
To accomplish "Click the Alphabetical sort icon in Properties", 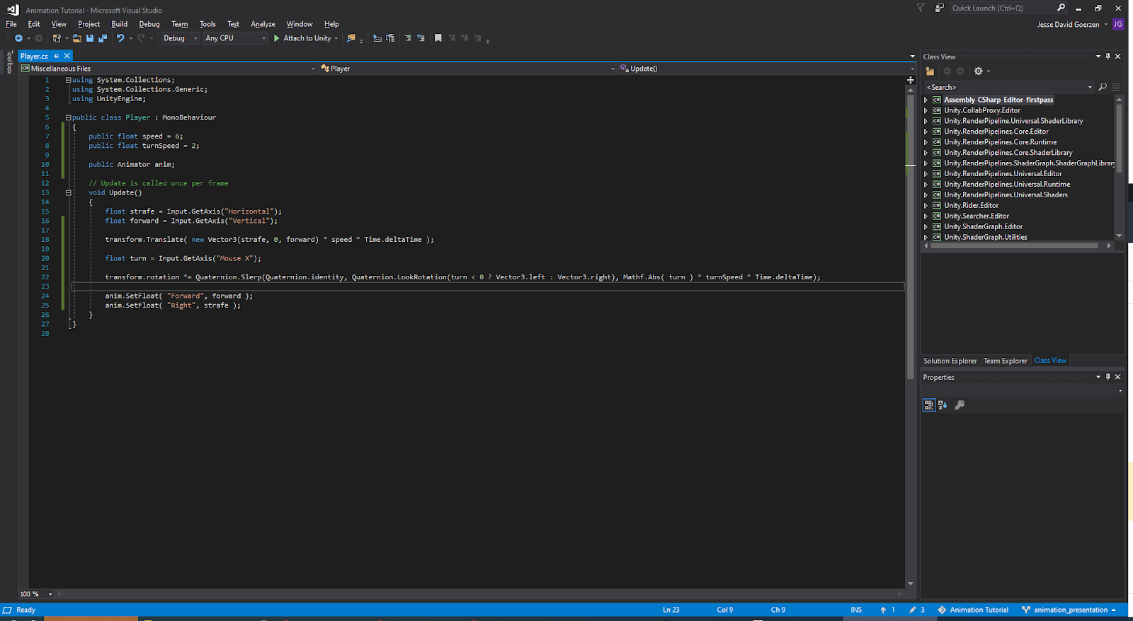I will [x=943, y=405].
